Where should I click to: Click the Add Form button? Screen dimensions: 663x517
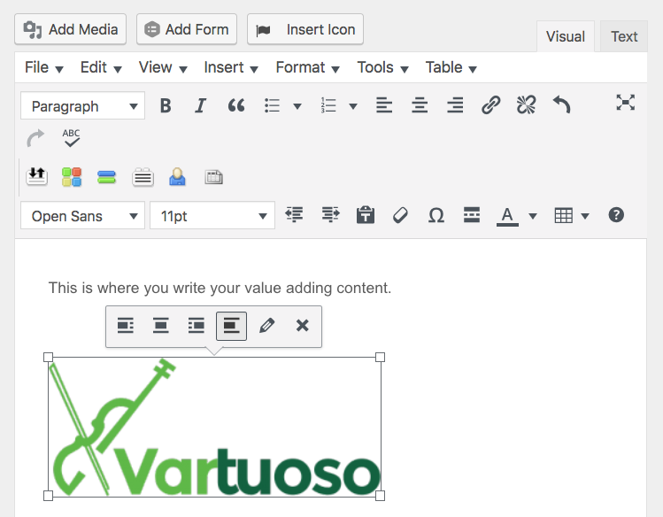(x=187, y=29)
